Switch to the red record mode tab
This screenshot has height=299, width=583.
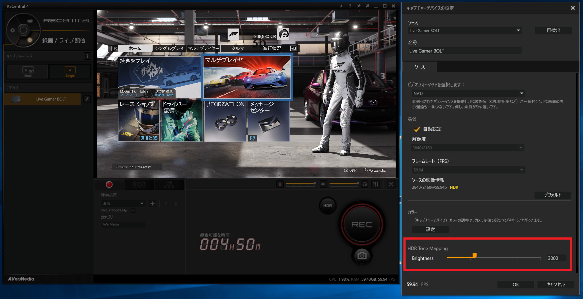pyautogui.click(x=109, y=184)
